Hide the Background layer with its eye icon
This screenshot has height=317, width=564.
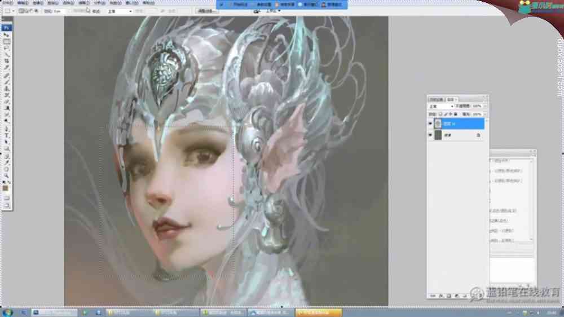[x=430, y=135]
